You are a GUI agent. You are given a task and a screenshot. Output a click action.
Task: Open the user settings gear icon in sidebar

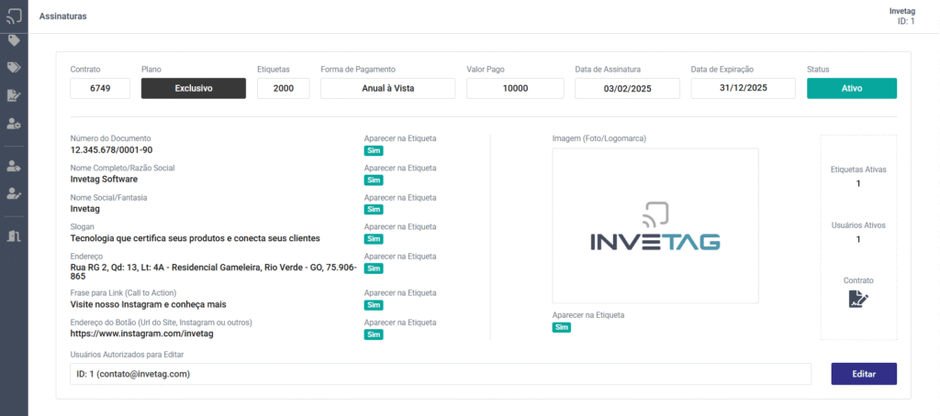pos(14,123)
